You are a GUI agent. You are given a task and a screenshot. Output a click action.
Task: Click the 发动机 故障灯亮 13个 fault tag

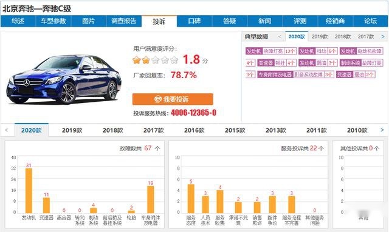pyautogui.click(x=271, y=51)
